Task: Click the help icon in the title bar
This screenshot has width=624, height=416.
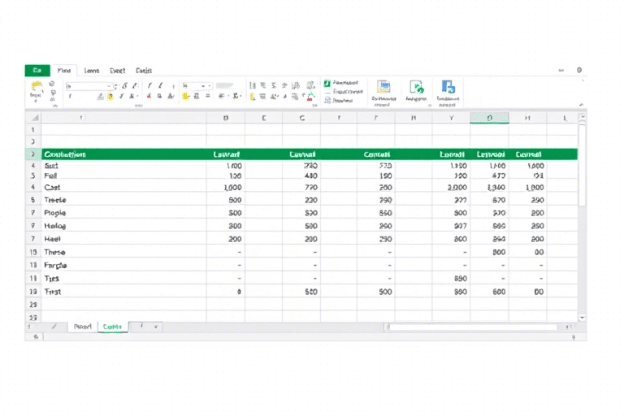Action: pyautogui.click(x=578, y=71)
